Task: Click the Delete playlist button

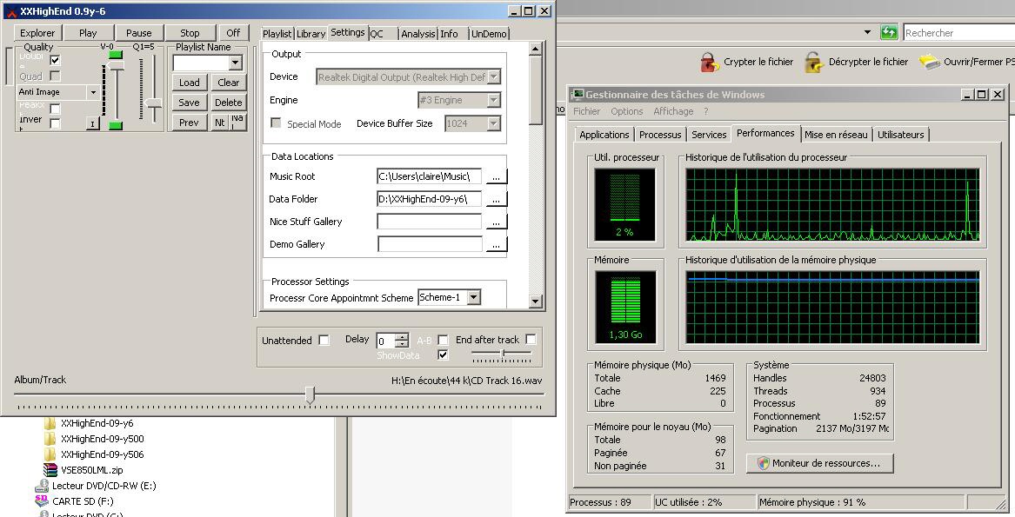Action: click(x=229, y=103)
